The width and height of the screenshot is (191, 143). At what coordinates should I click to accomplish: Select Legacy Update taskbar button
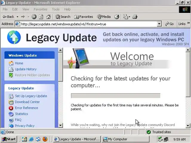77,139
